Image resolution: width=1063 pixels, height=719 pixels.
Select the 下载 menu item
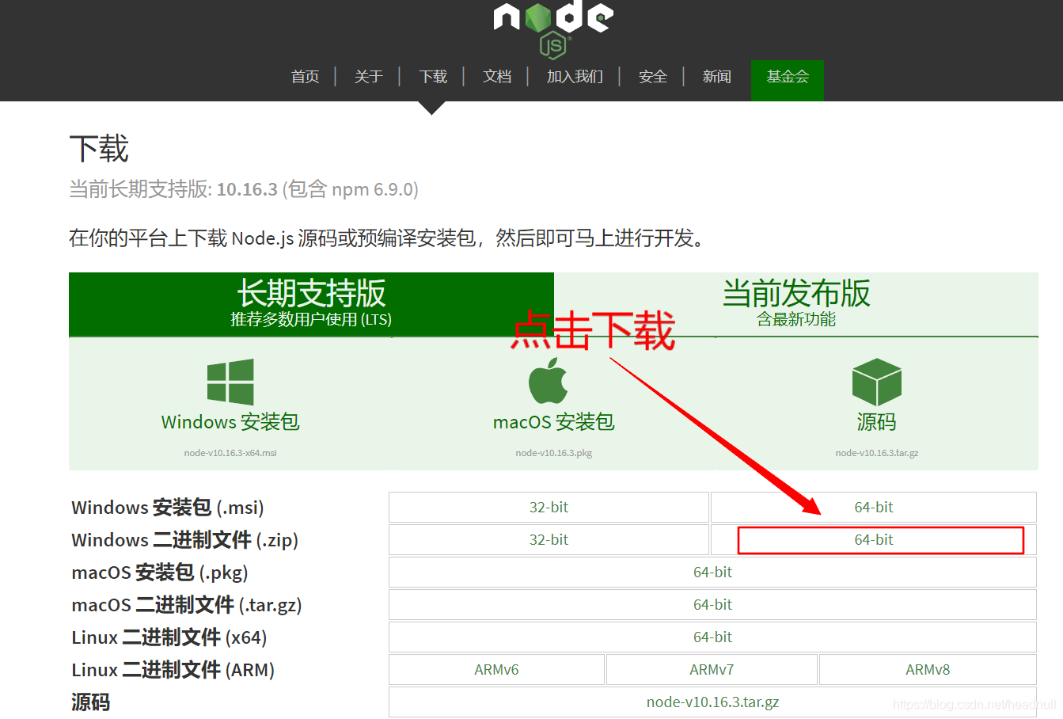tap(433, 77)
